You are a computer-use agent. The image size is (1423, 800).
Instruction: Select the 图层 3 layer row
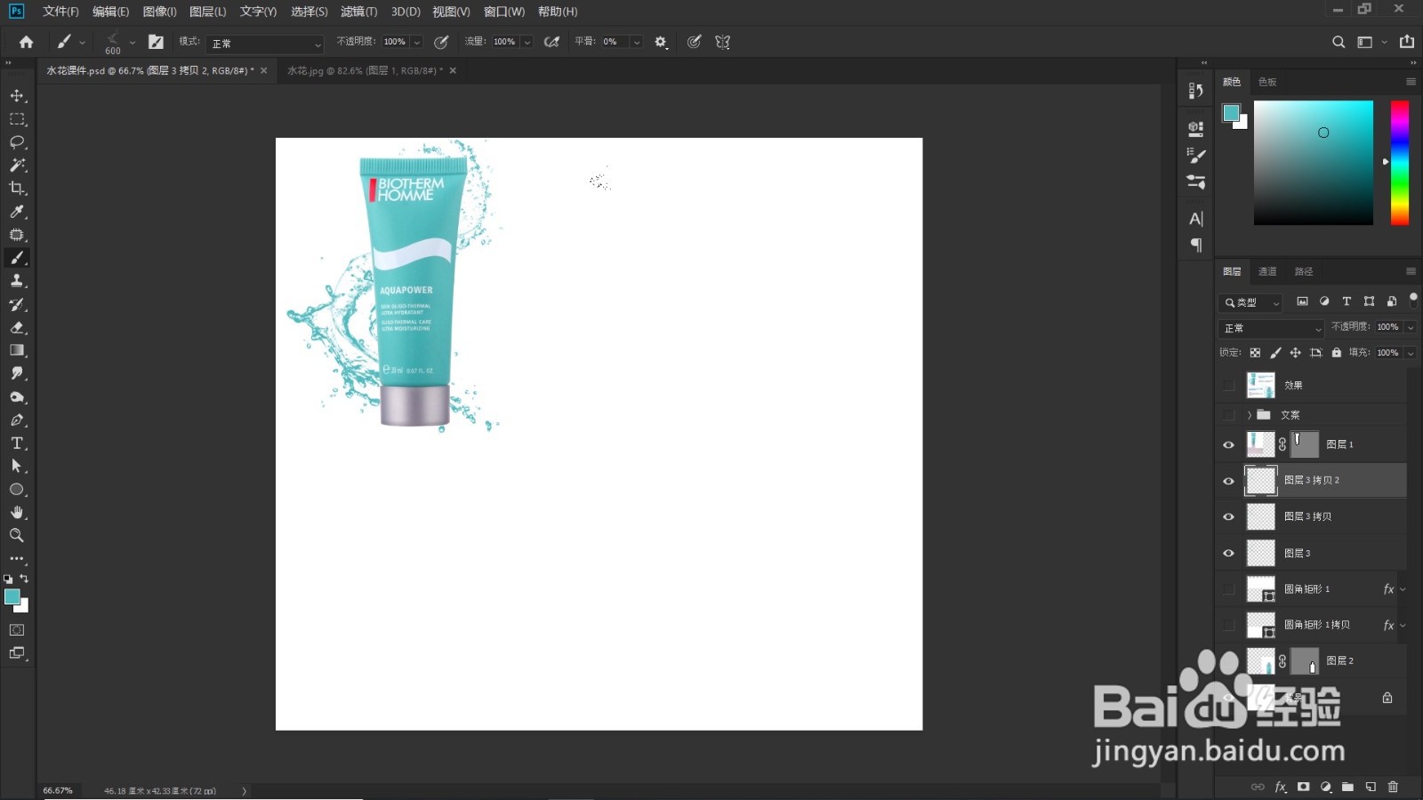coord(1312,553)
